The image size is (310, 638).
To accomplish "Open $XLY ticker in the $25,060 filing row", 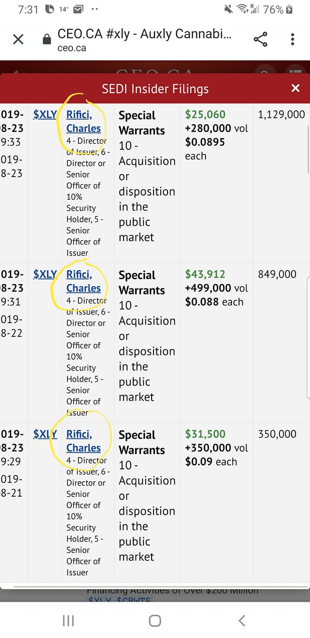I will click(45, 115).
